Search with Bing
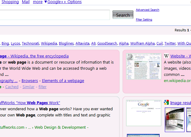This screenshot has height=137, width=191. [x=5, y=43]
